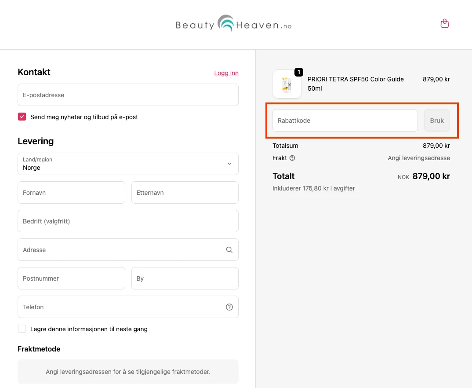Open the Logg inn link
Image resolution: width=472 pixels, height=388 pixels.
pyautogui.click(x=226, y=73)
